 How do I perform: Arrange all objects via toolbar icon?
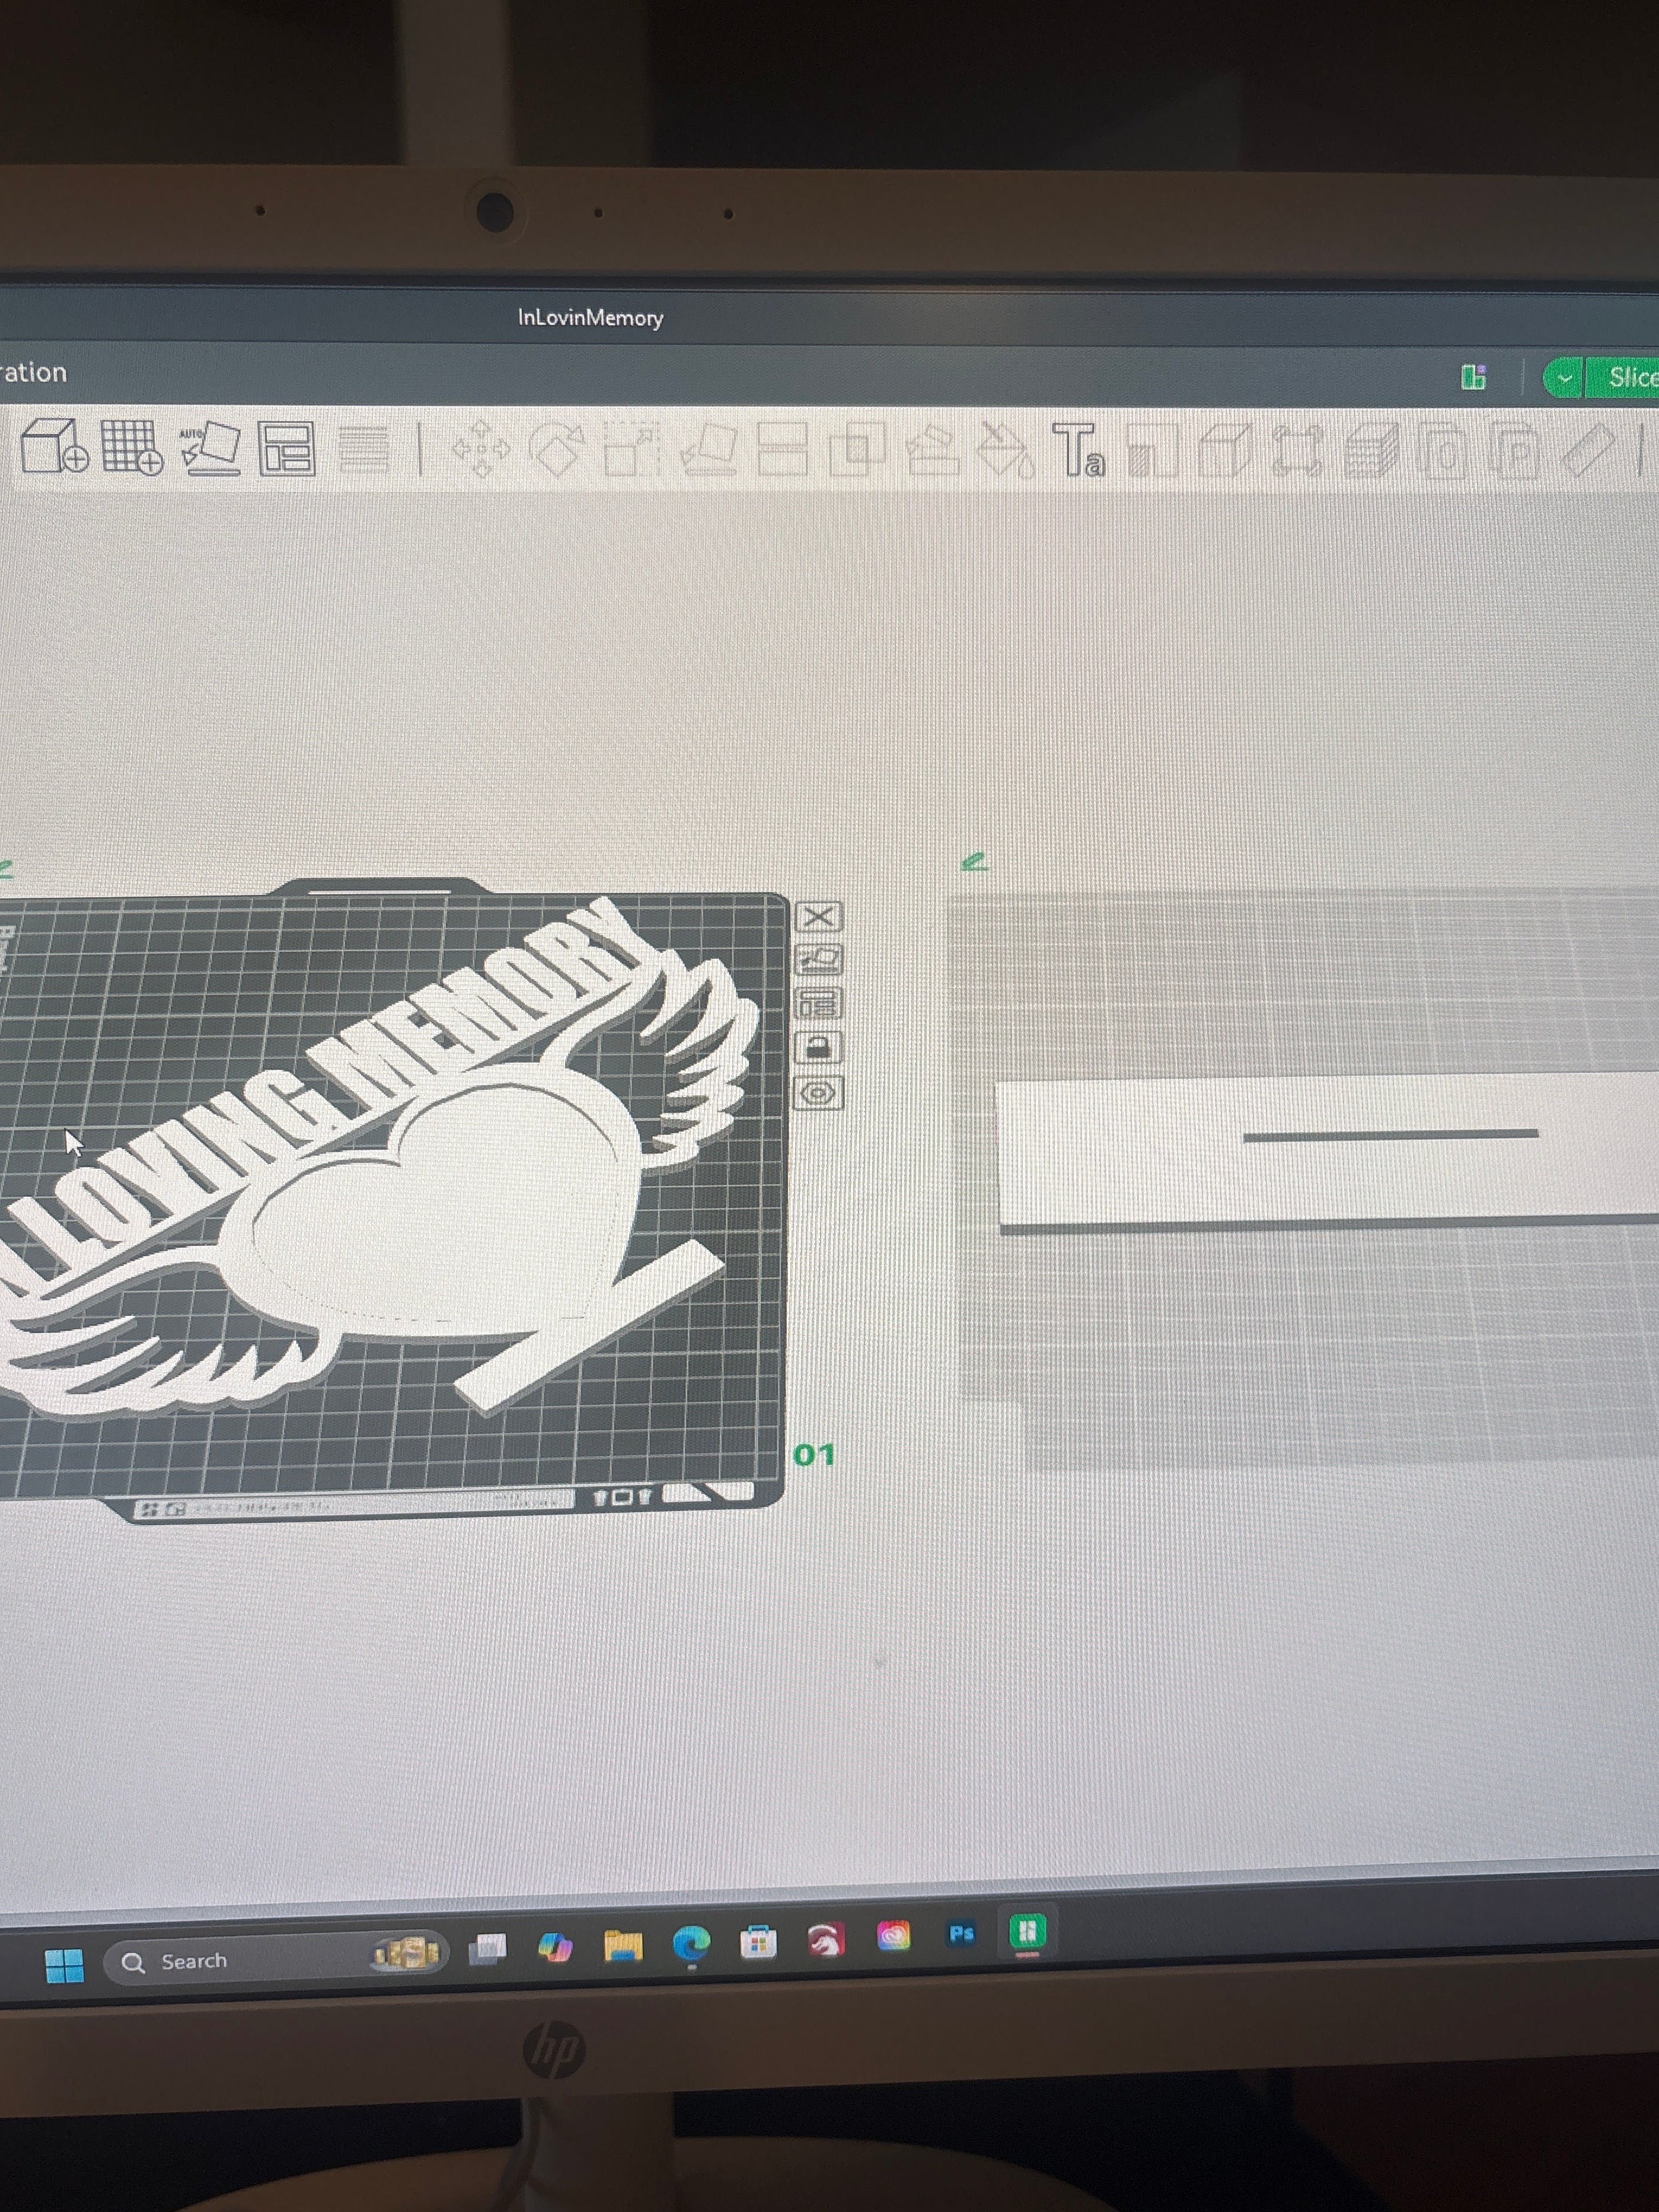click(x=287, y=448)
